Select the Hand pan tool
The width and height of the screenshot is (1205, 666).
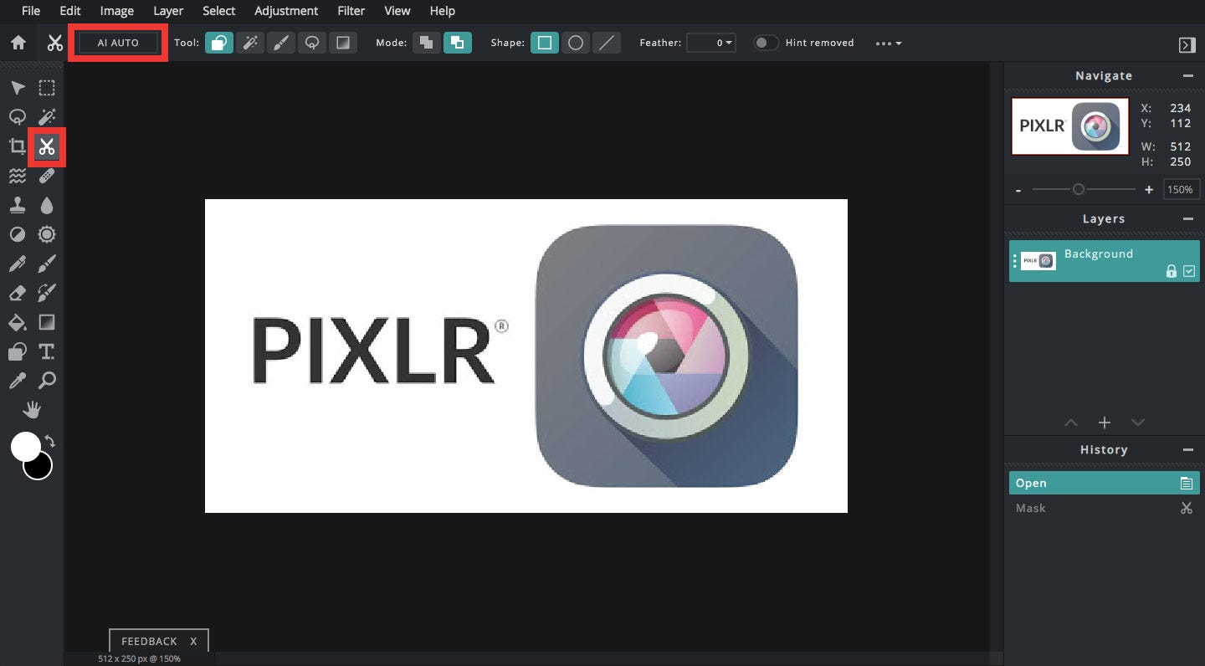[33, 410]
